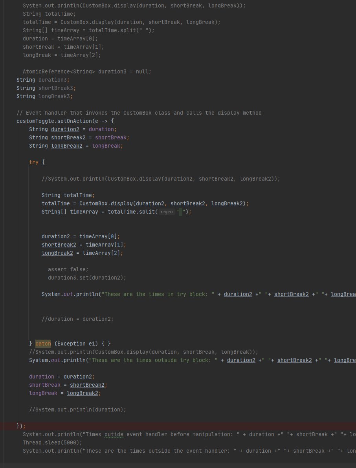Click the 'assert false;' statement

pyautogui.click(x=68, y=269)
